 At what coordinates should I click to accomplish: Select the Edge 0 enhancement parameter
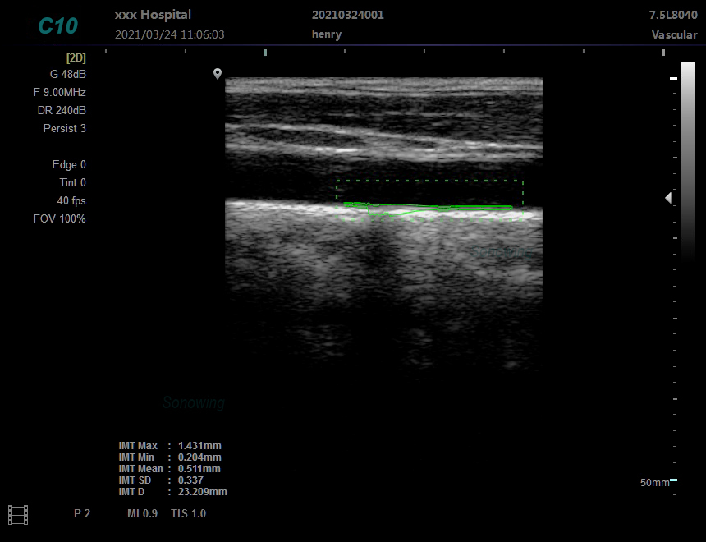tap(69, 164)
